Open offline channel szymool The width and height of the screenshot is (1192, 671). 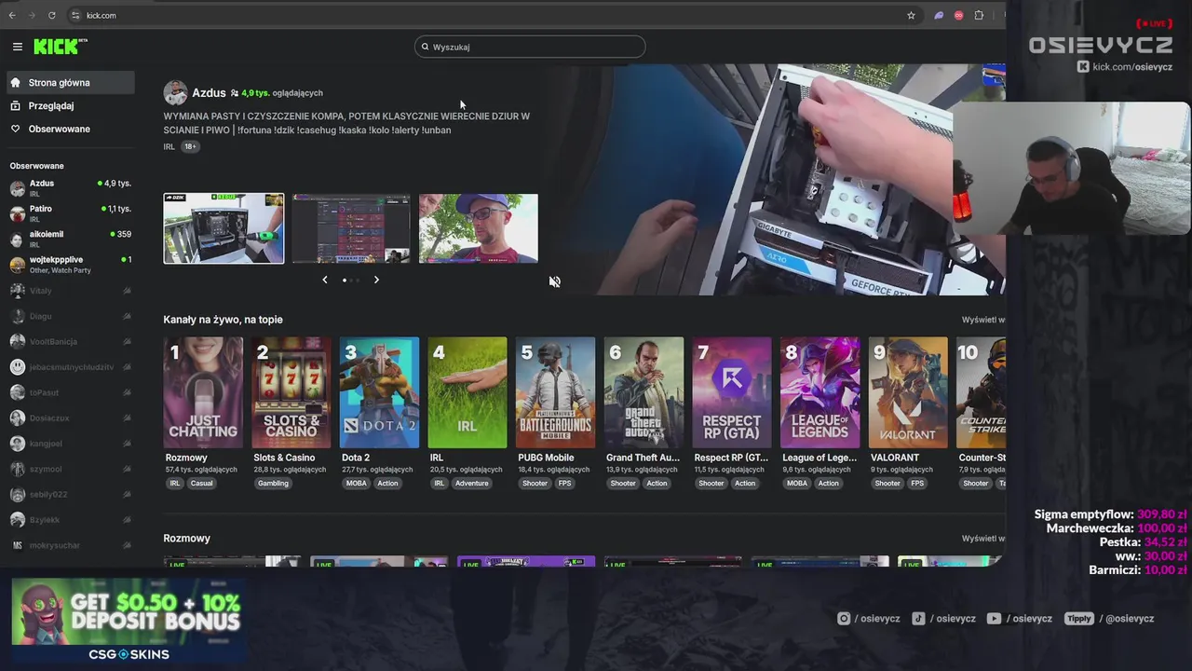(x=71, y=469)
